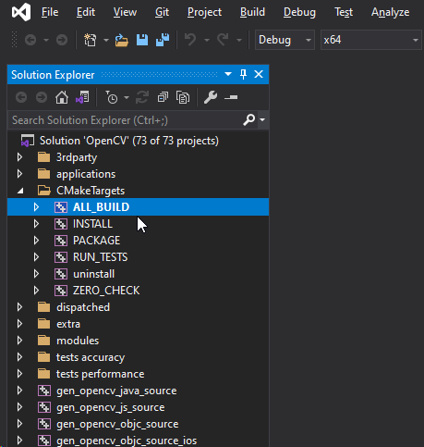Viewport: 424px width, 447px height.
Task: Click Solution Explorer Forward icon
Action: [42, 97]
